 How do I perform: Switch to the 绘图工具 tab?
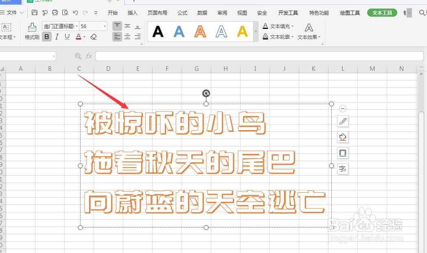pyautogui.click(x=350, y=13)
